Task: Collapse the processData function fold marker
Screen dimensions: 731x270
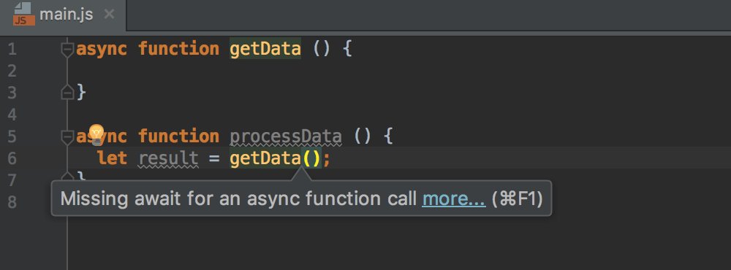Action: click(x=67, y=137)
